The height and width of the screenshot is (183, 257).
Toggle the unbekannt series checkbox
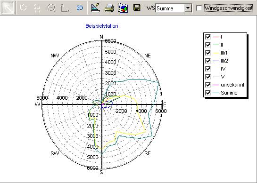click(208, 85)
